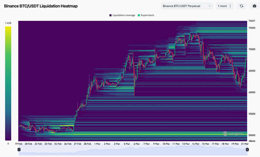Click the 65000 price axis label
The image size is (260, 157).
[252, 71]
